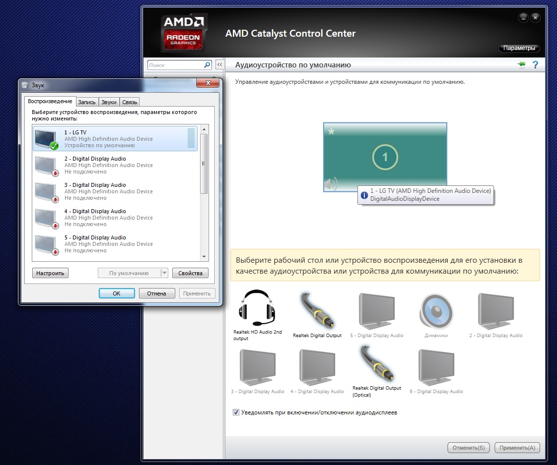Click Отмена in Звук dialog
This screenshot has width=557, height=465.
coord(157,293)
